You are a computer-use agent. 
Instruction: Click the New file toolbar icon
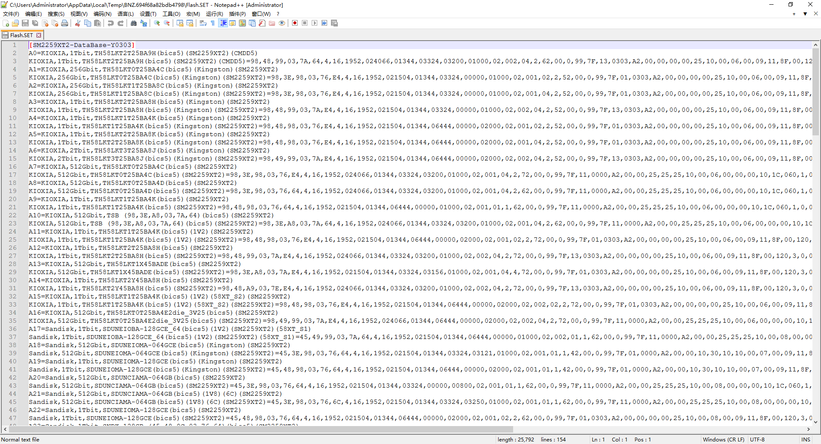6,23
